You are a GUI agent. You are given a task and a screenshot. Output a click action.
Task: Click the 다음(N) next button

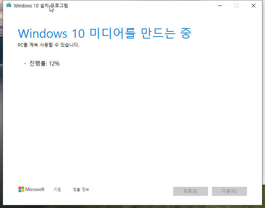(x=229, y=191)
